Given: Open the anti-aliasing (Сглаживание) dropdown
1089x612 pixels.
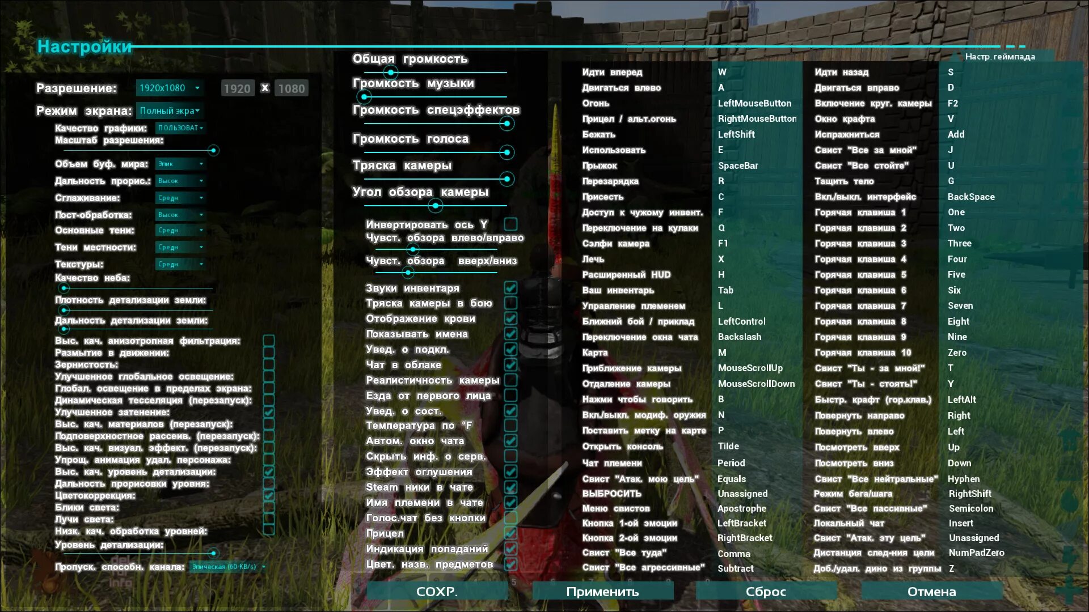Looking at the screenshot, I should pyautogui.click(x=180, y=198).
